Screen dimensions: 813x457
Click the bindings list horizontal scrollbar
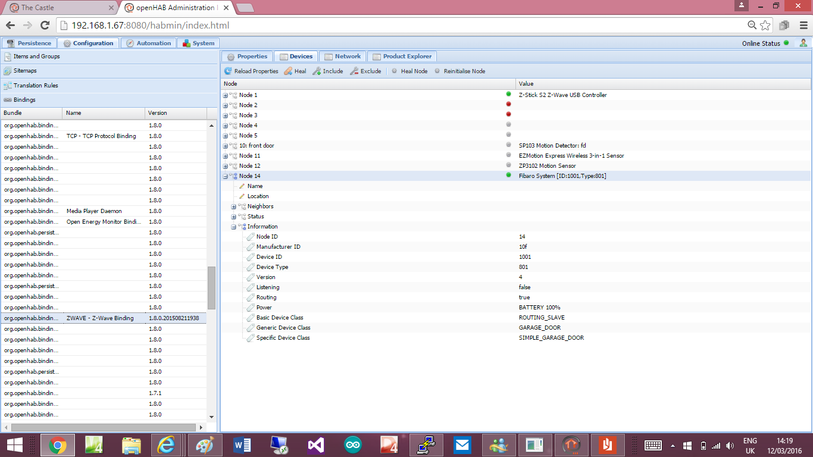(104, 427)
